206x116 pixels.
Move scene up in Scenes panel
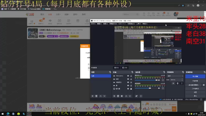tap(101, 96)
